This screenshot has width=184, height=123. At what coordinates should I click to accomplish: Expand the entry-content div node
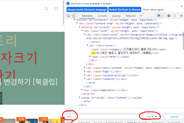coord(85,68)
